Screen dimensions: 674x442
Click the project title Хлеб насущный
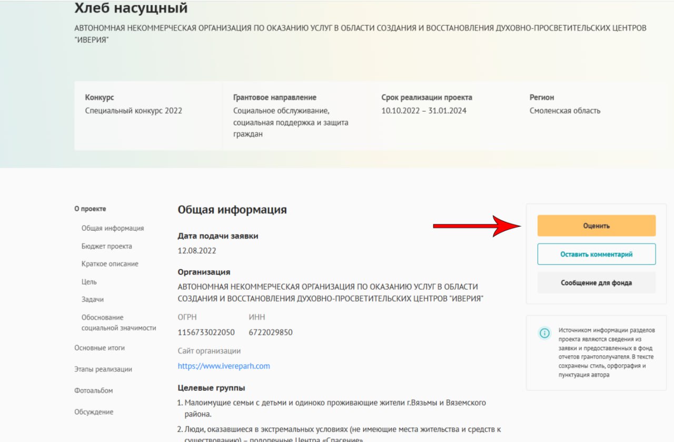pos(131,8)
